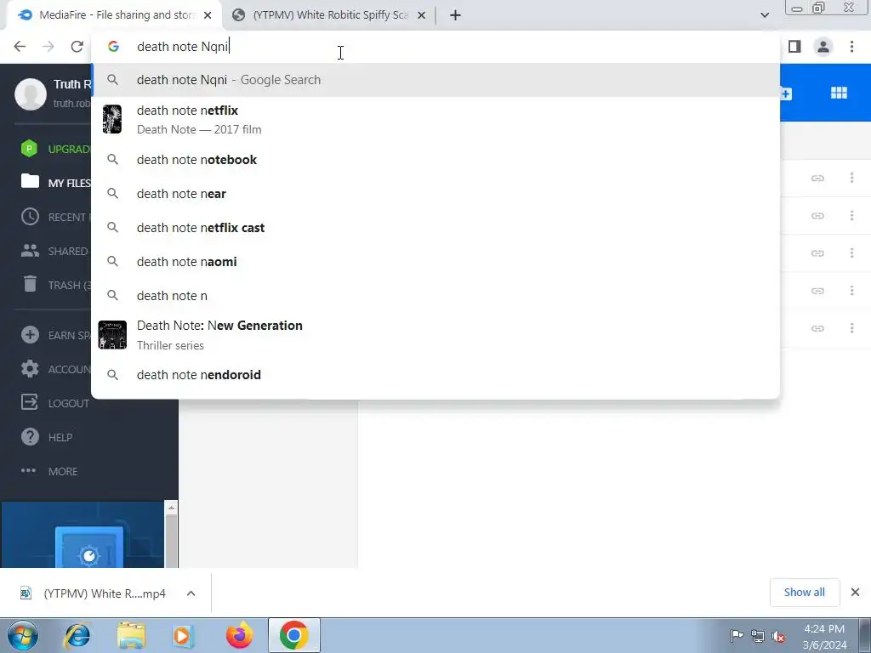
Task: Copy link icon for second file row
Action: [817, 215]
